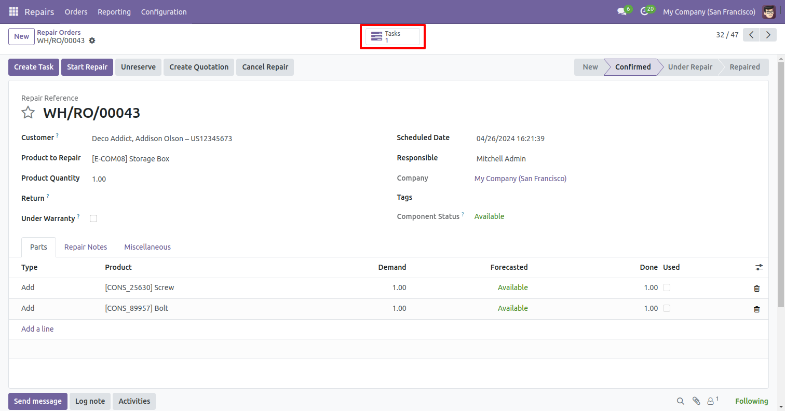Image resolution: width=785 pixels, height=411 pixels.
Task: Open the activities clock icon
Action: pyautogui.click(x=644, y=11)
